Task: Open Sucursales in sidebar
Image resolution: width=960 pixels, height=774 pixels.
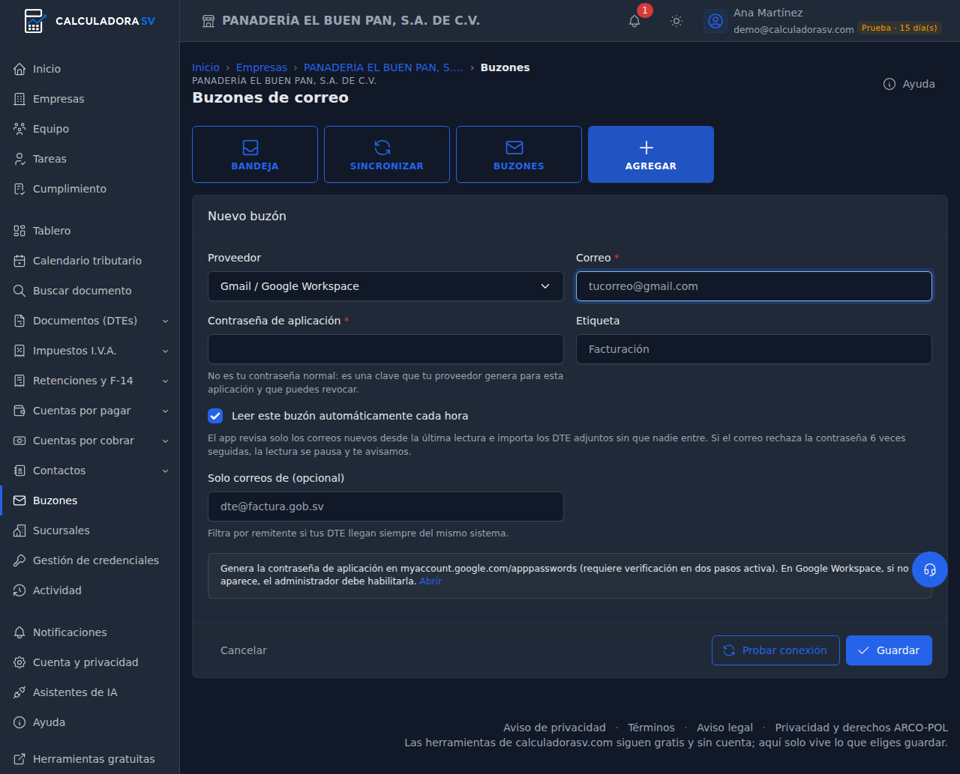Action: pyautogui.click(x=90, y=530)
